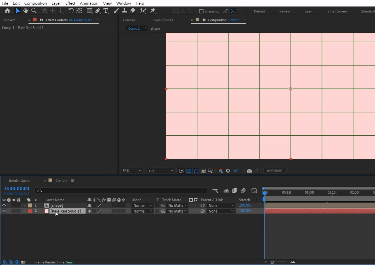The height and width of the screenshot is (265, 375).
Task: Enable Frame Blending switch in timeline header
Action: click(x=235, y=191)
